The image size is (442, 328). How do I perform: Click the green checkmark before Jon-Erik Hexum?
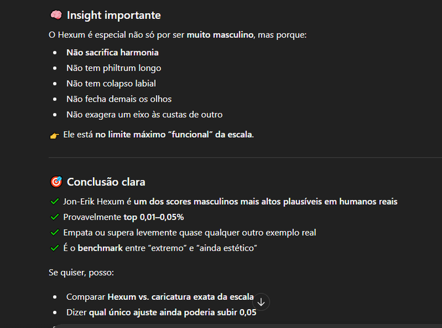coord(54,201)
